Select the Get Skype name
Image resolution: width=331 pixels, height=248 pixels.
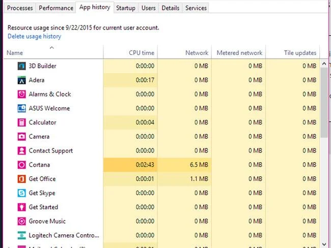coord(42,193)
